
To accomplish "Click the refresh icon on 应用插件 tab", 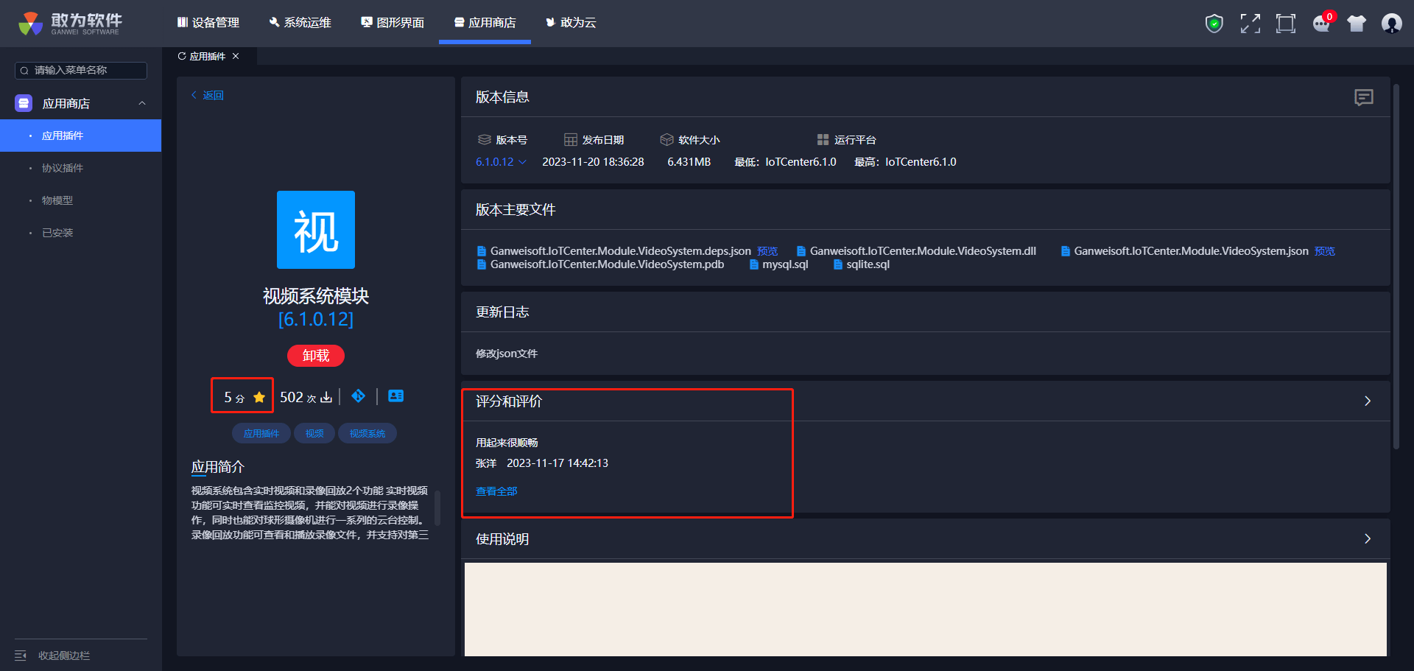I will click(x=182, y=56).
